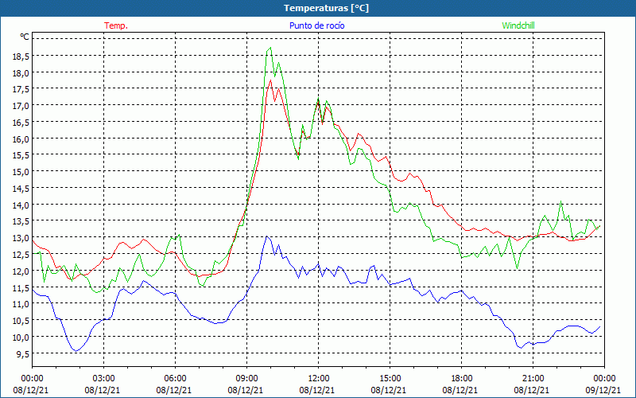
Task: Click the Temperaturas [°C] title bar
Action: click(x=318, y=8)
